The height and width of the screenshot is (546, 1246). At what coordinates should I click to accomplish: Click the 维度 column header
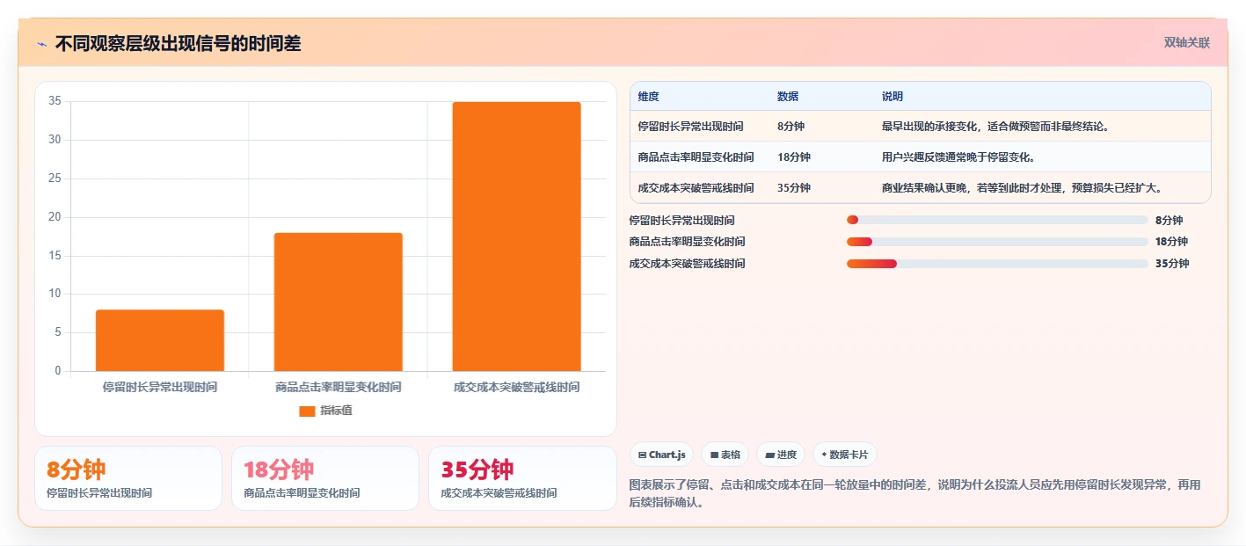[x=649, y=97]
